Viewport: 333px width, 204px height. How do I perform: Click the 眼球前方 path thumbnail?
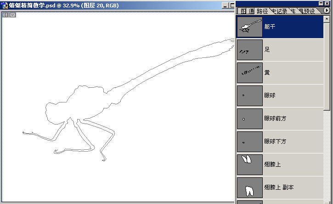[250, 119]
